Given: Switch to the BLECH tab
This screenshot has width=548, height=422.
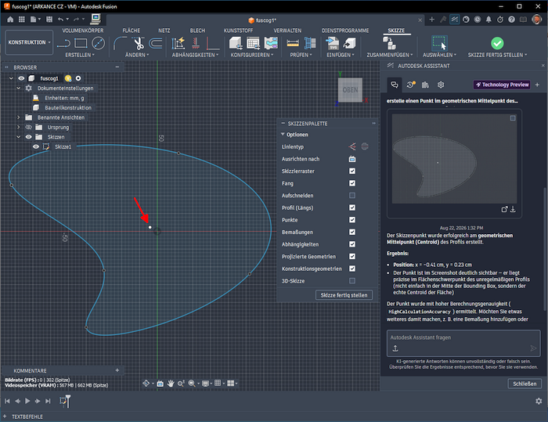Looking at the screenshot, I should click(x=197, y=31).
